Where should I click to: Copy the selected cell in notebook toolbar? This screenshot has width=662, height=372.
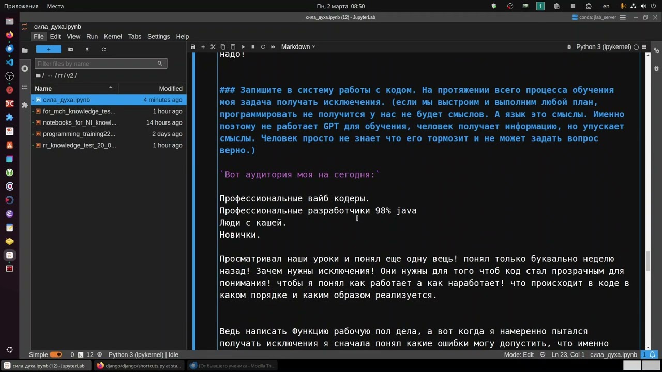(223, 47)
